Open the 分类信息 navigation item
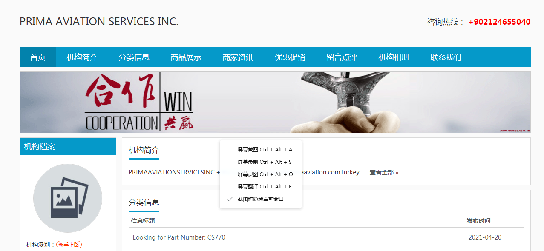Screen dimensions: 544x251 click(x=134, y=57)
